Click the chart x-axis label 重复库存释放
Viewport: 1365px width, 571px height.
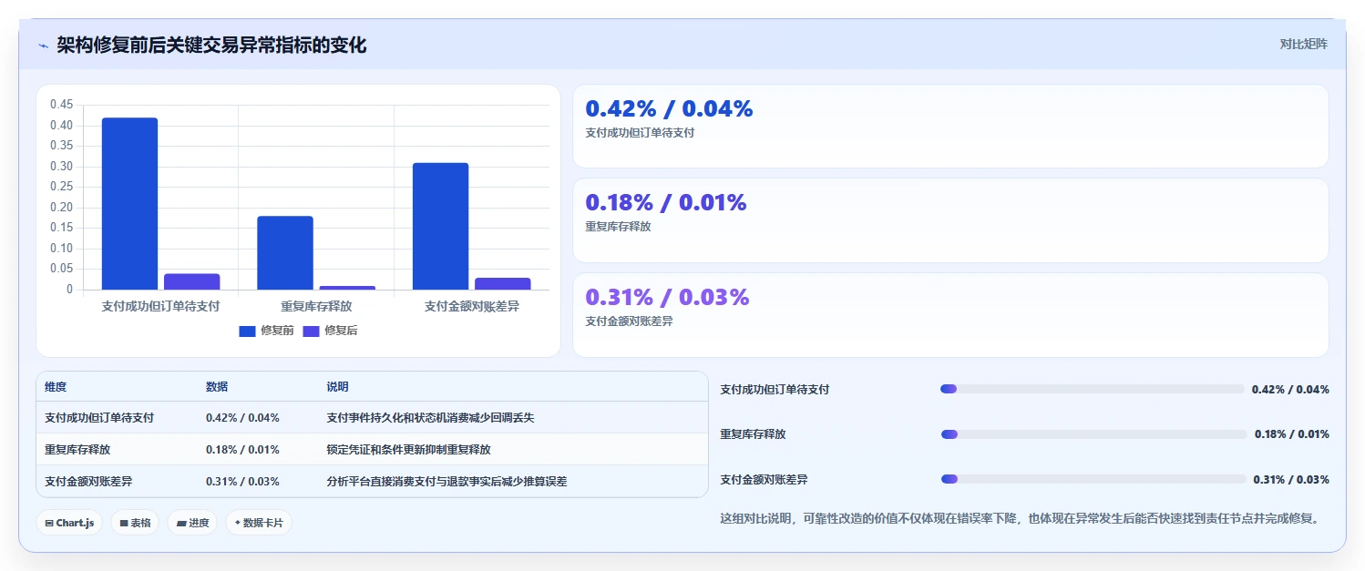click(x=316, y=307)
